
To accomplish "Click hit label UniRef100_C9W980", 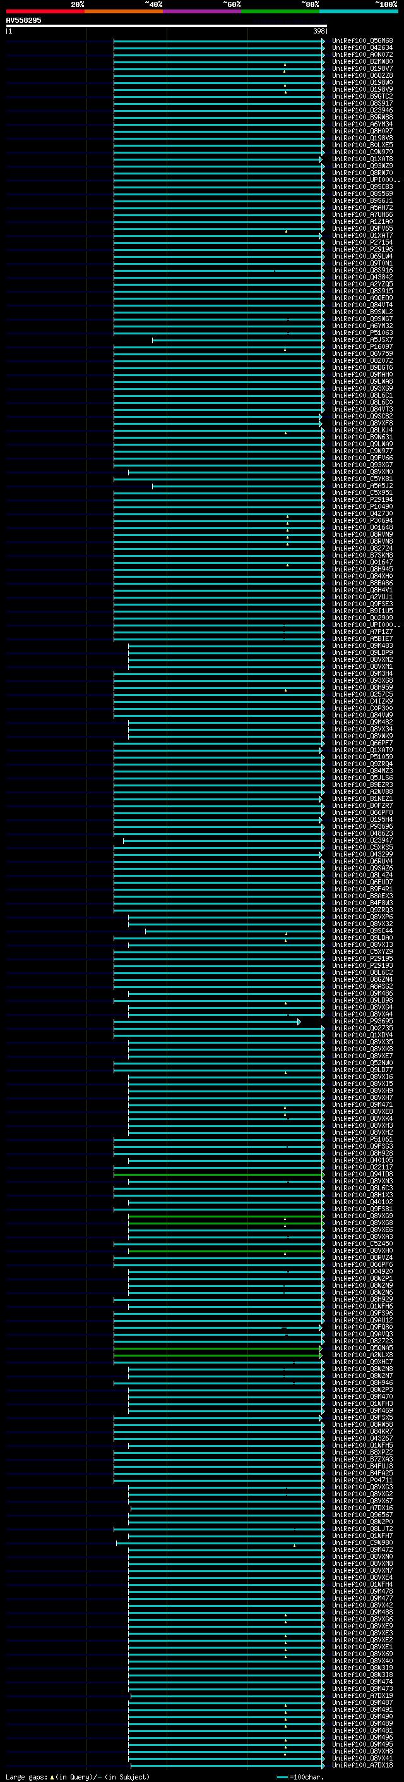I will point(362,1542).
